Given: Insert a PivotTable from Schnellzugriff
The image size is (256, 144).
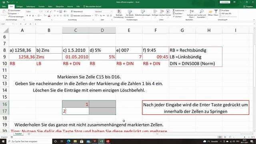Looking at the screenshot, I should click(x=224, y=10).
